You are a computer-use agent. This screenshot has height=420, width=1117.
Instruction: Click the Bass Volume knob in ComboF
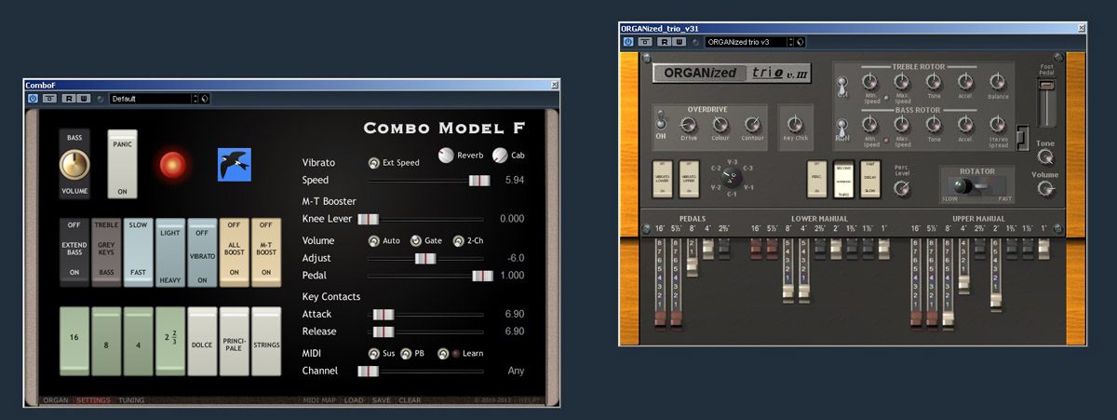click(75, 164)
